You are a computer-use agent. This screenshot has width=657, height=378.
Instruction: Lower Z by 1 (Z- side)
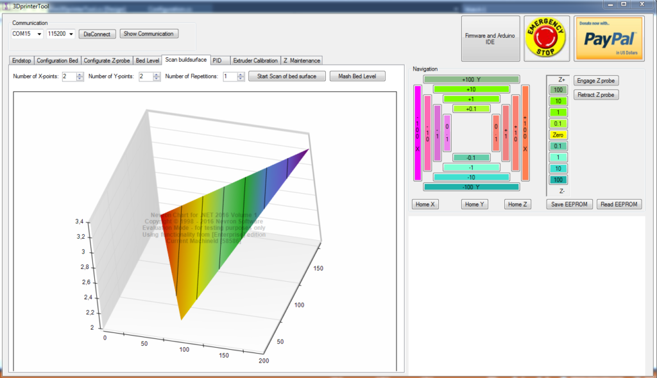[x=558, y=158]
